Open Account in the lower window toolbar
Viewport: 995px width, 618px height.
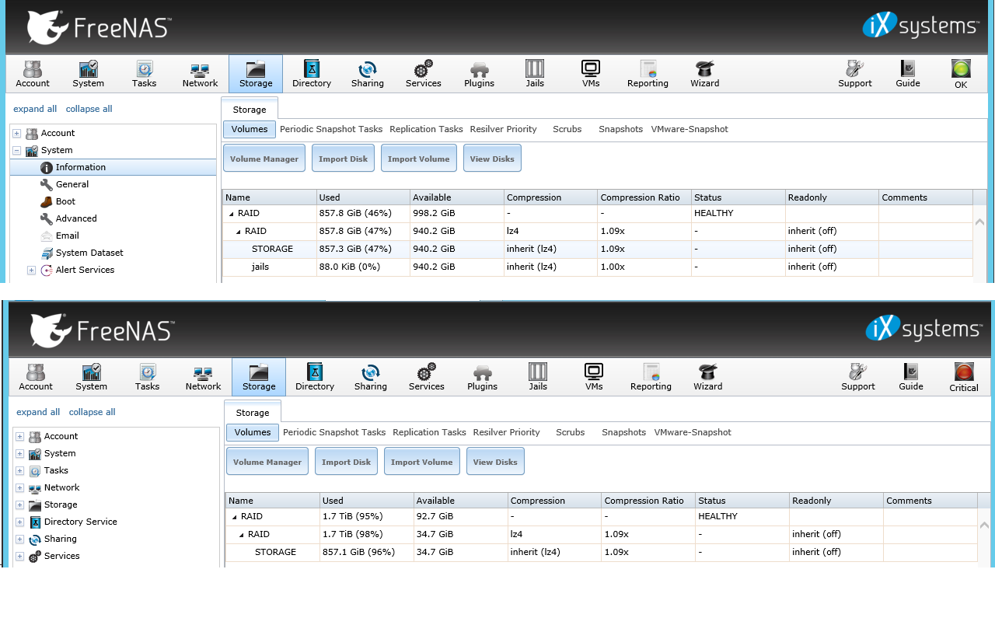(36, 377)
